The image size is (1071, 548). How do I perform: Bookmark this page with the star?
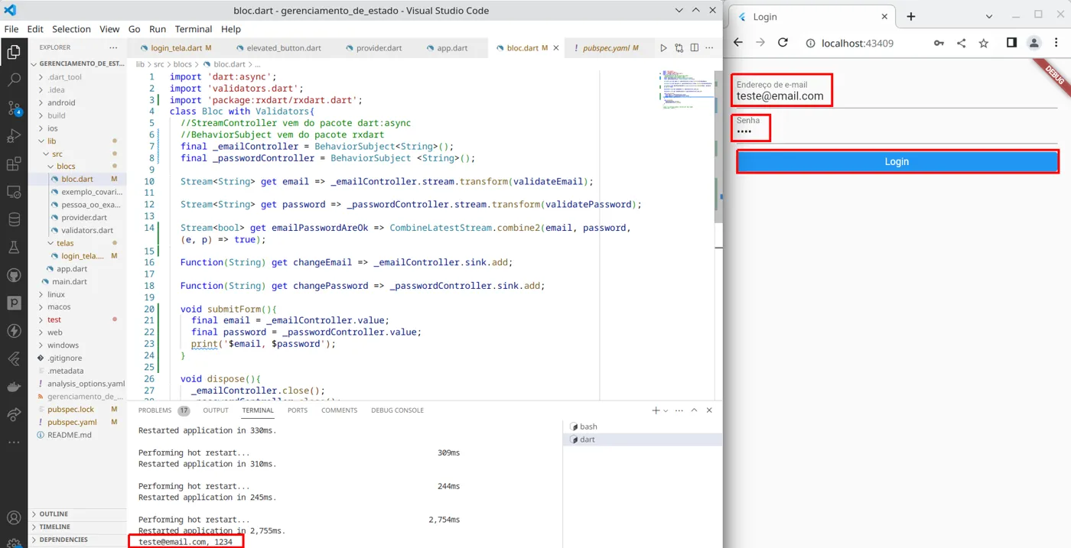pos(984,43)
